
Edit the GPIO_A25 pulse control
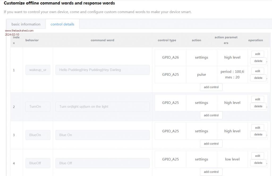pyautogui.click(x=257, y=71)
